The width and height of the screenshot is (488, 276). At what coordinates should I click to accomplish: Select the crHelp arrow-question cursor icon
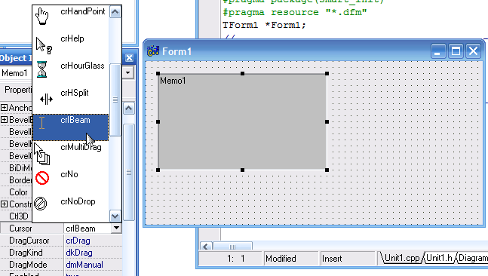tap(44, 45)
